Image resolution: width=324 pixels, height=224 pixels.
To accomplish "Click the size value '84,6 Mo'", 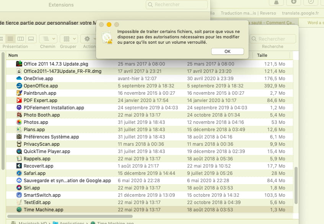I will [276, 100].
